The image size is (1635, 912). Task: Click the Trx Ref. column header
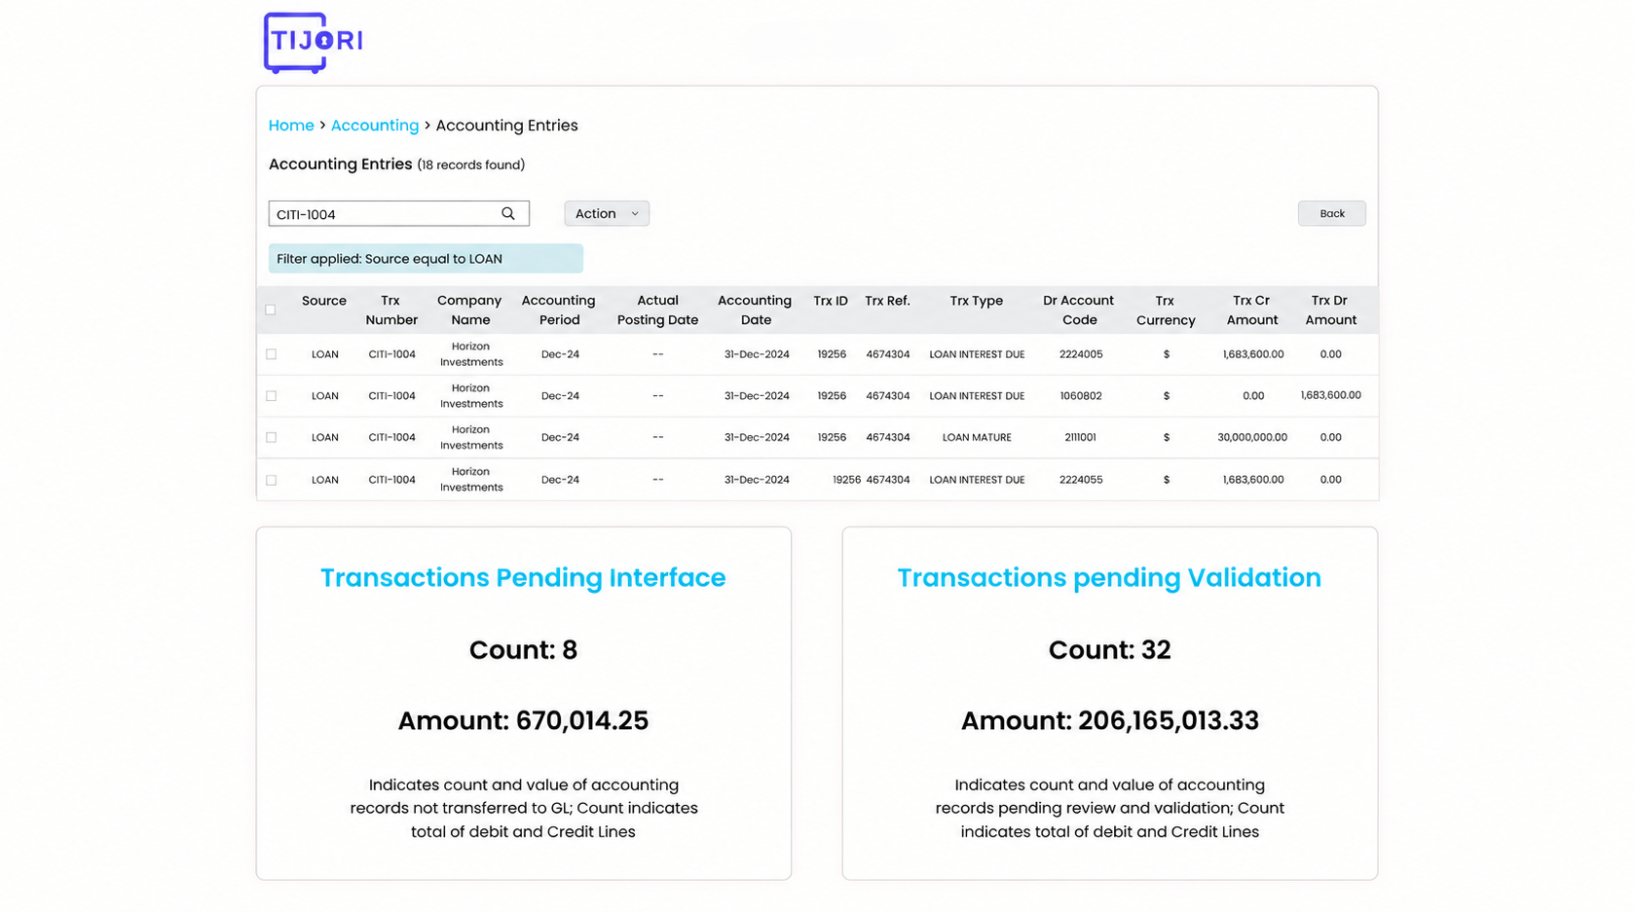pyautogui.click(x=887, y=301)
